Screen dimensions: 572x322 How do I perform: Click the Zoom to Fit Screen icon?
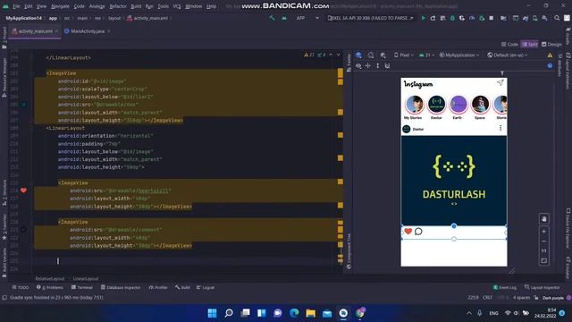click(x=544, y=260)
